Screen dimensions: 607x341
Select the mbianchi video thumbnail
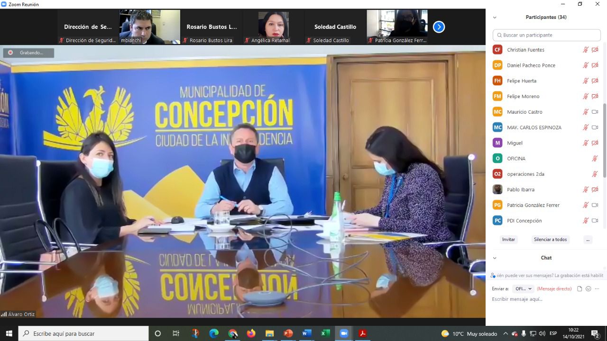(149, 27)
